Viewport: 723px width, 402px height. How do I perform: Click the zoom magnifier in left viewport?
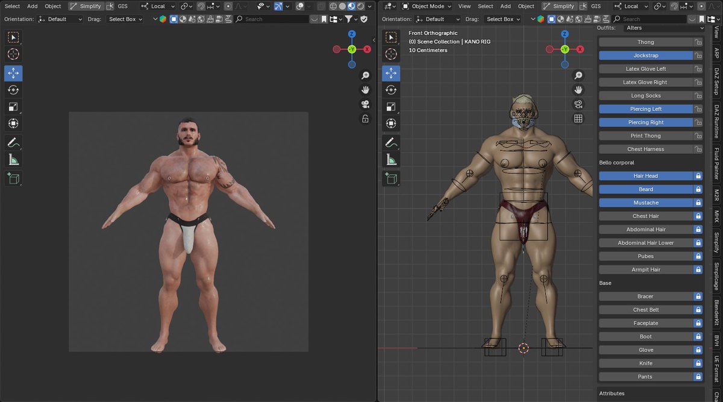[x=365, y=75]
